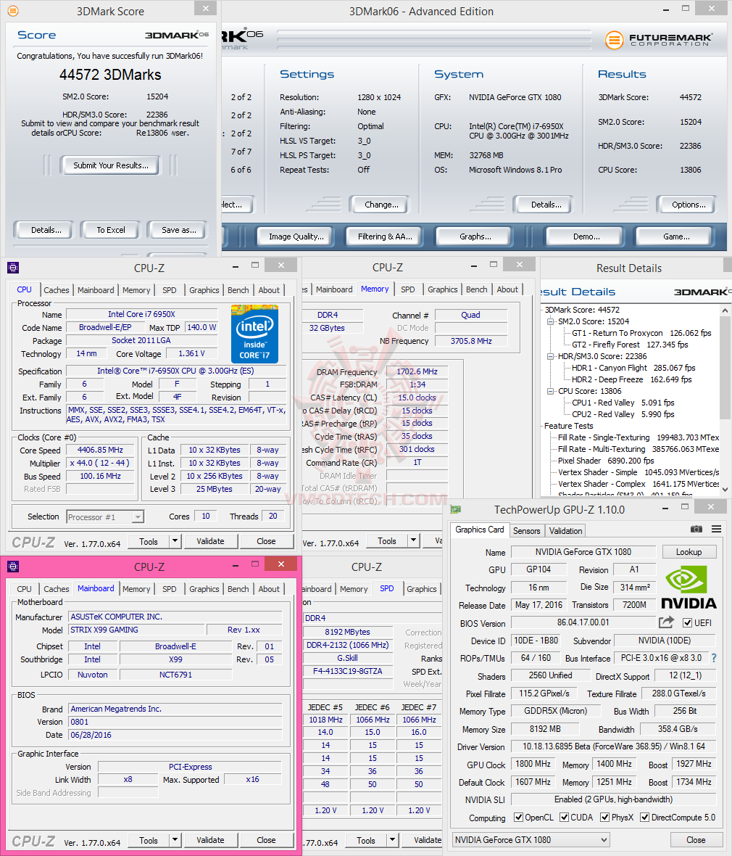Screen dimensions: 732x856
Task: Click the Core Speed value 4406.85 MHz
Action: click(100, 450)
